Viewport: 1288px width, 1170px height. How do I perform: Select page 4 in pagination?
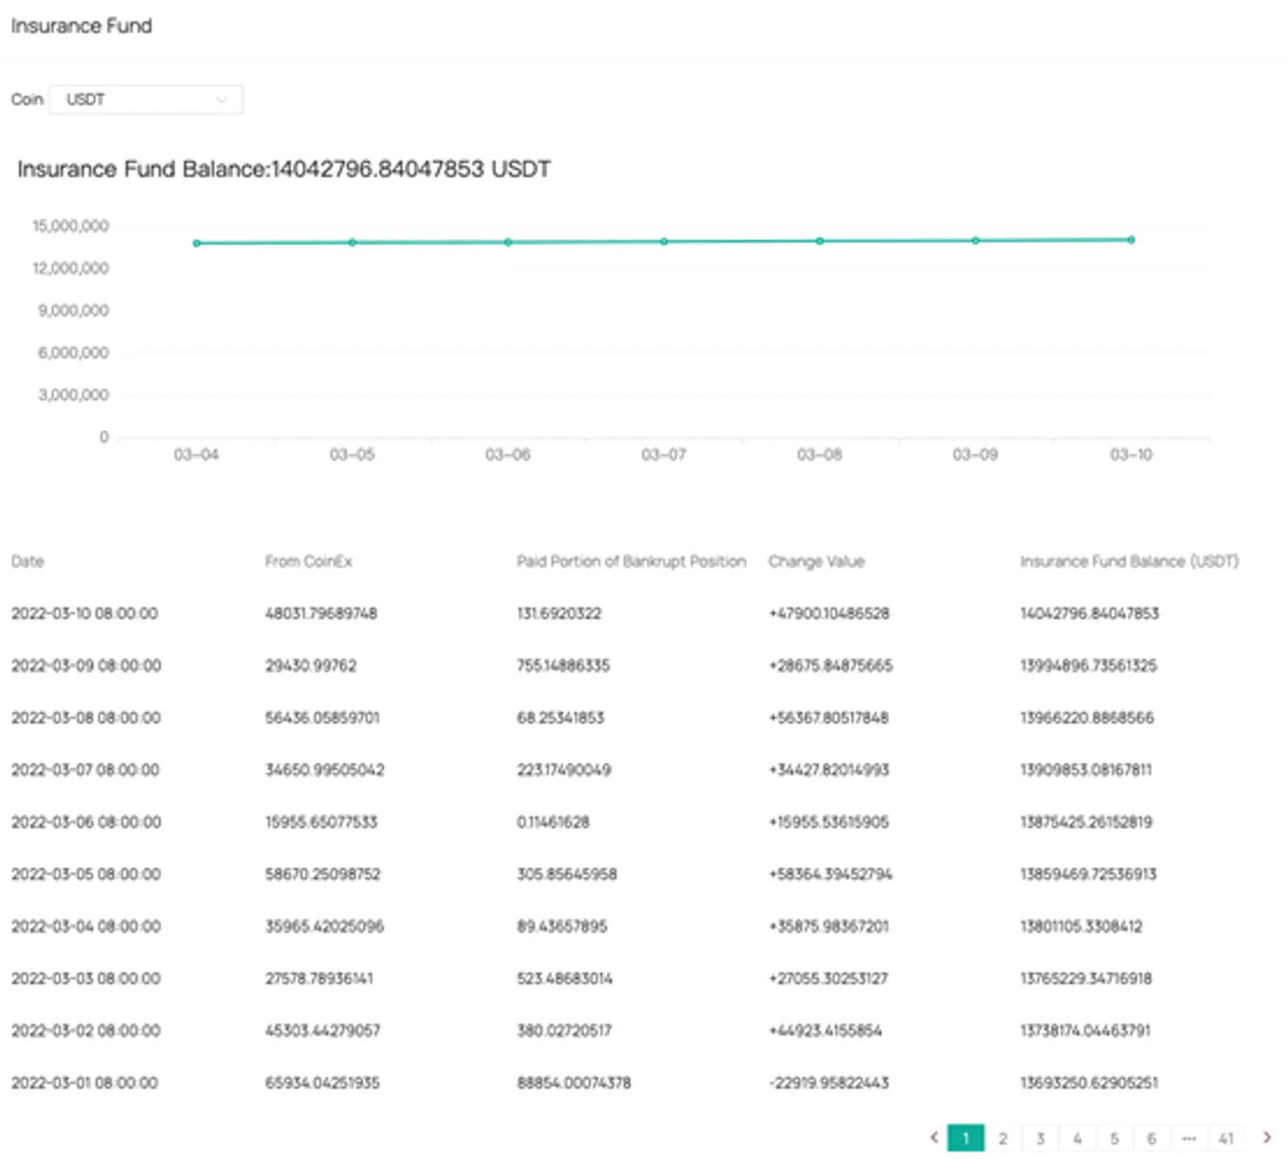tap(1077, 1138)
